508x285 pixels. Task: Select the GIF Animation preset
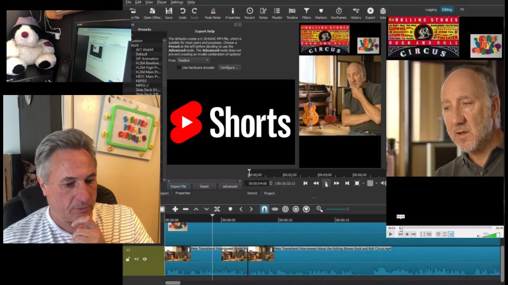coord(147,59)
